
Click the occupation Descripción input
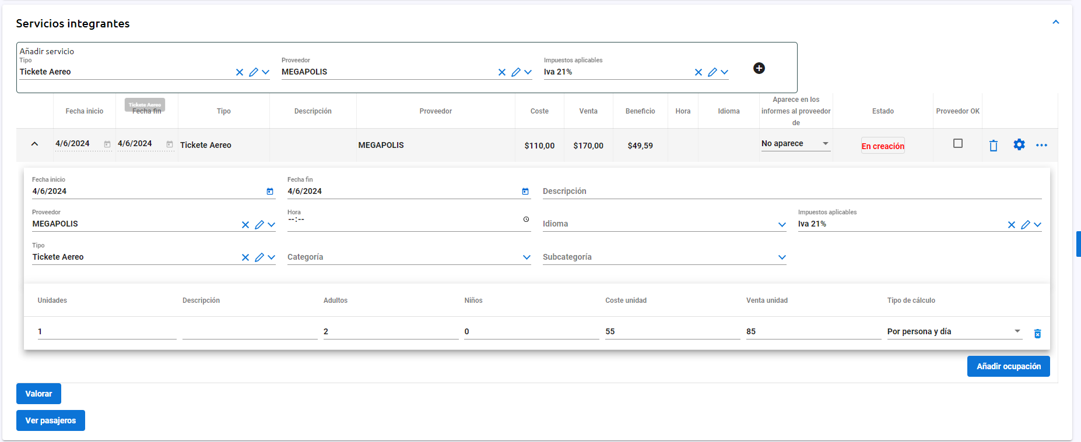click(250, 331)
